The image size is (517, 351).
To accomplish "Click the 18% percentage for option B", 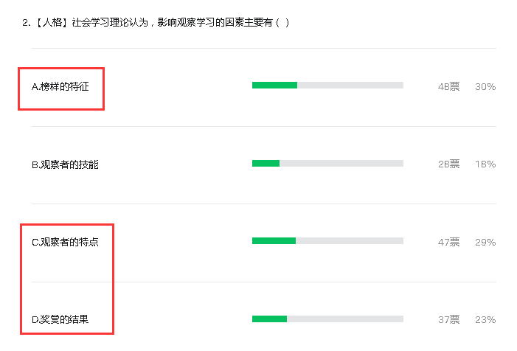I will click(485, 164).
